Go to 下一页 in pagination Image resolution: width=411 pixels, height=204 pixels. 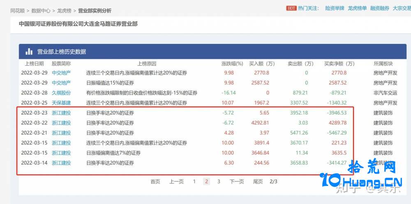(237, 181)
